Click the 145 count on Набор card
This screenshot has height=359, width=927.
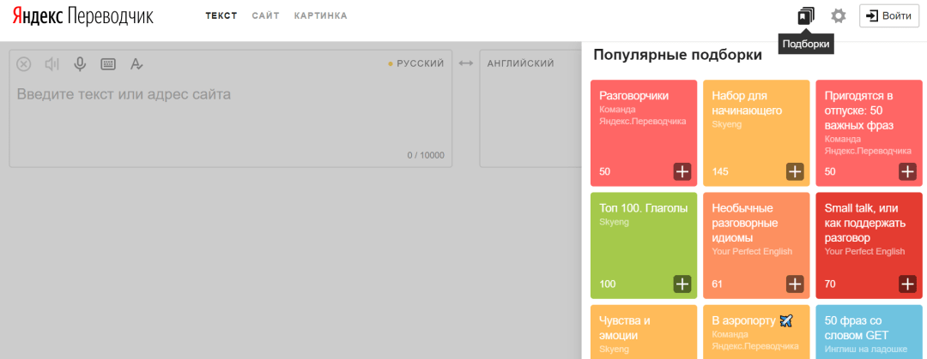[x=720, y=172]
